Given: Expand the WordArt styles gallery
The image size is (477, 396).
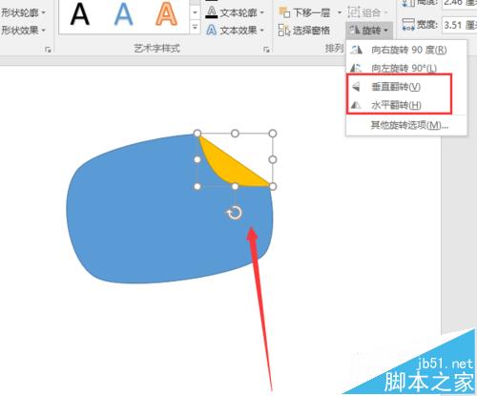Looking at the screenshot, I should [195, 28].
